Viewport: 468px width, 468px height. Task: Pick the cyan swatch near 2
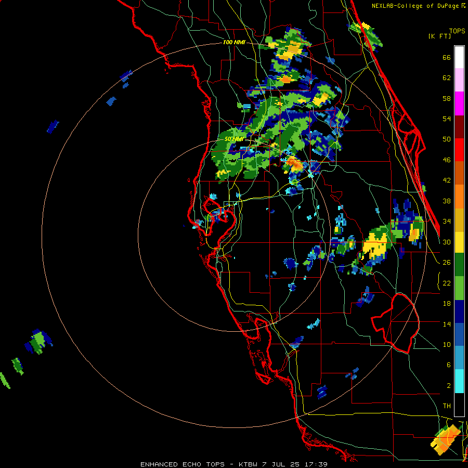pos(459,382)
